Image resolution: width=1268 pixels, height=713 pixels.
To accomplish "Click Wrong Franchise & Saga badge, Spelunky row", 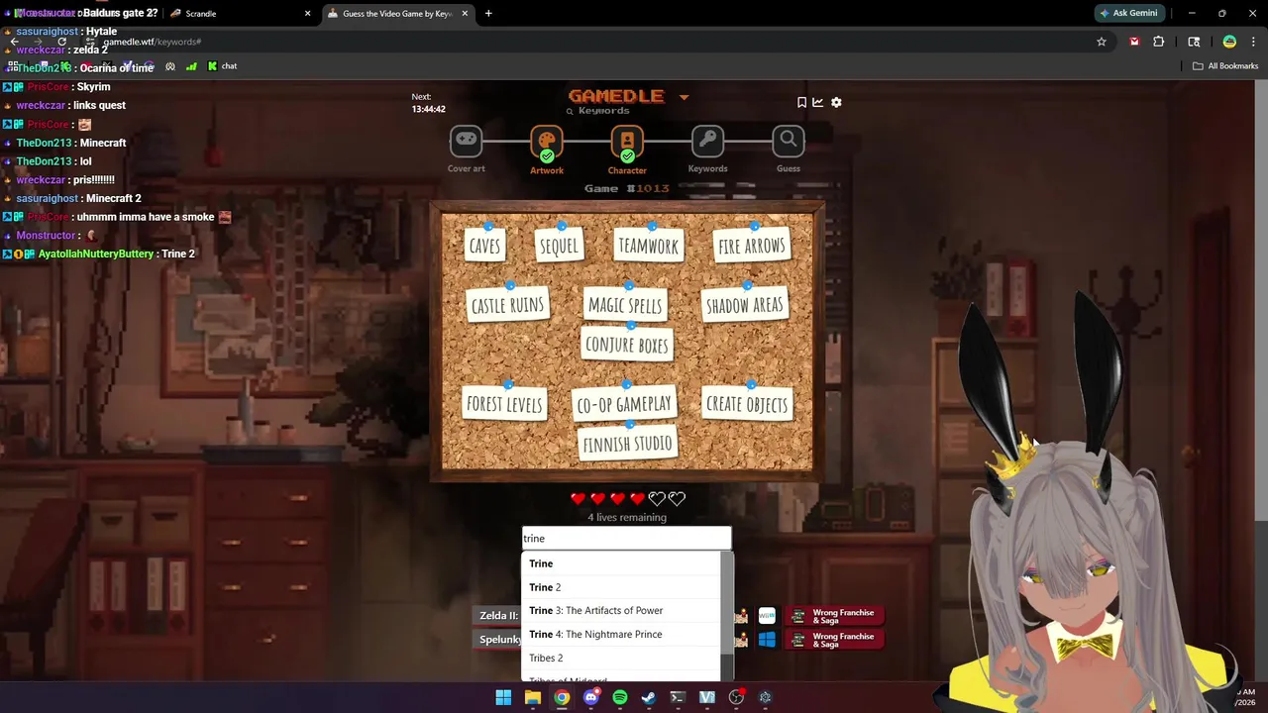I will (834, 640).
